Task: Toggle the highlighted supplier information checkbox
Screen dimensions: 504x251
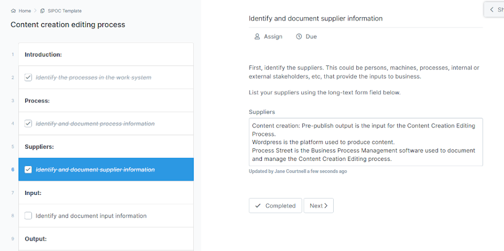Action: [29, 170]
